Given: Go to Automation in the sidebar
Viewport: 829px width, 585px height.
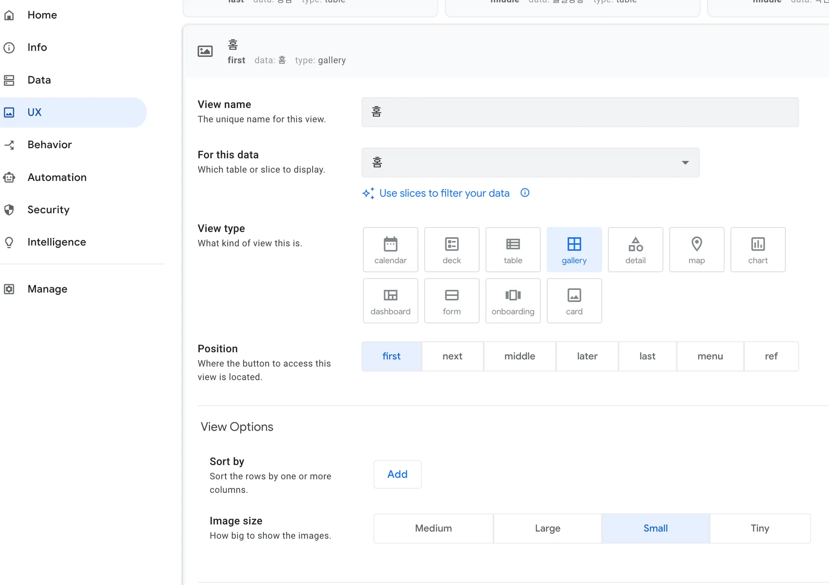Looking at the screenshot, I should [57, 177].
